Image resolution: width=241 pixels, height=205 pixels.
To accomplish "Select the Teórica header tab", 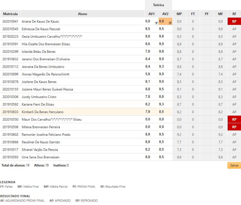I will point(158,5).
